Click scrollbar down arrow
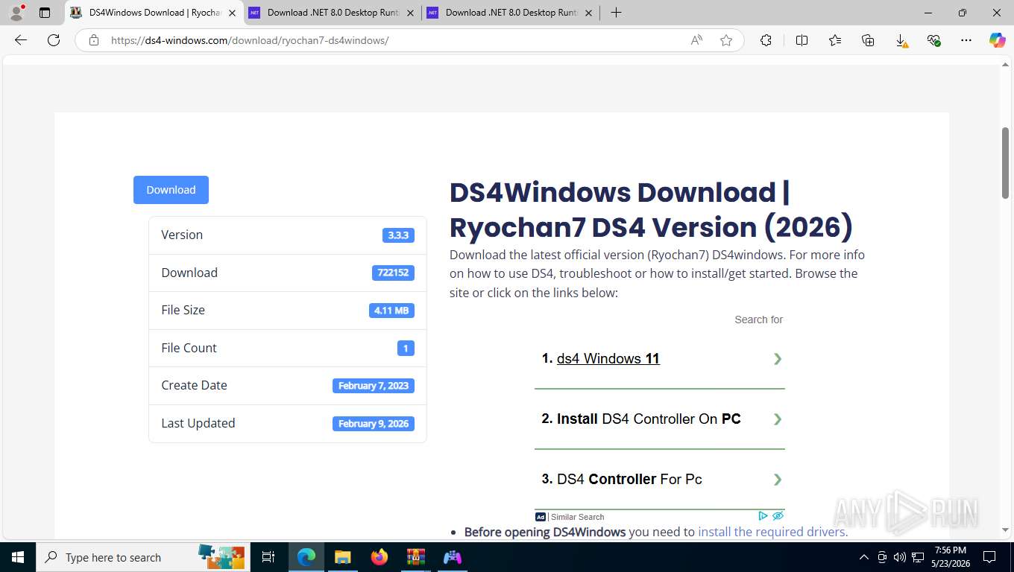This screenshot has height=572, width=1014. coord(1006,530)
